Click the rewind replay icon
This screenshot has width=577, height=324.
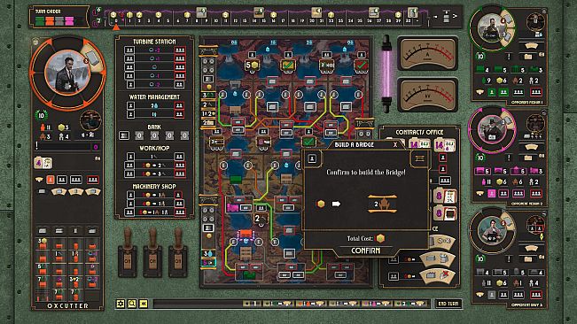[144, 304]
